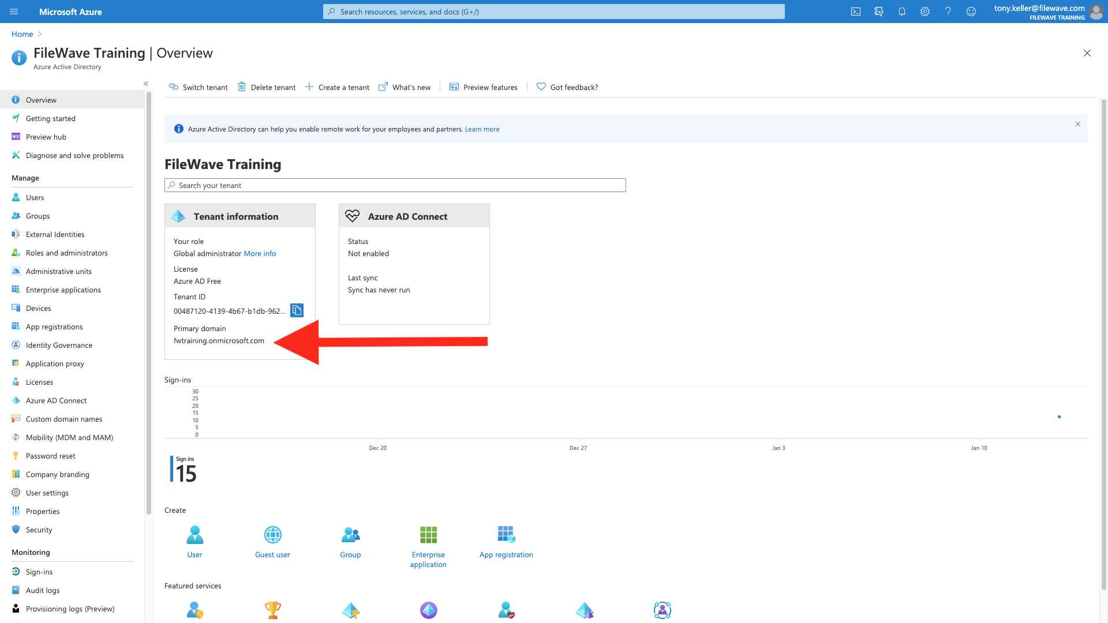Create an Enterprise application icon

[x=428, y=535]
